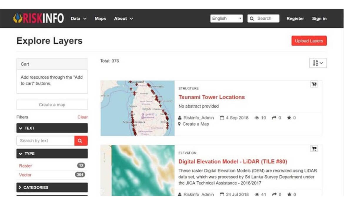Click the Search by text input field

point(45,141)
